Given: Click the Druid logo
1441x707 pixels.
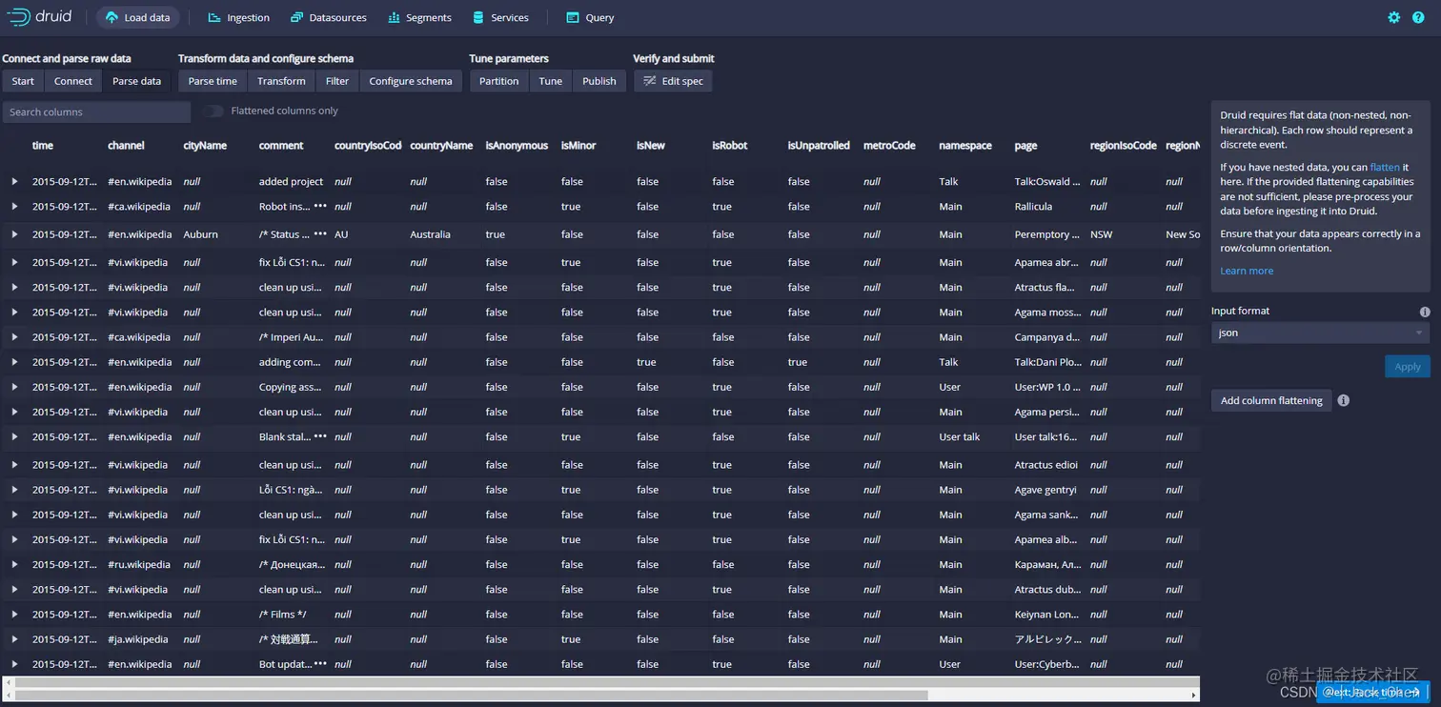Looking at the screenshot, I should (39, 16).
